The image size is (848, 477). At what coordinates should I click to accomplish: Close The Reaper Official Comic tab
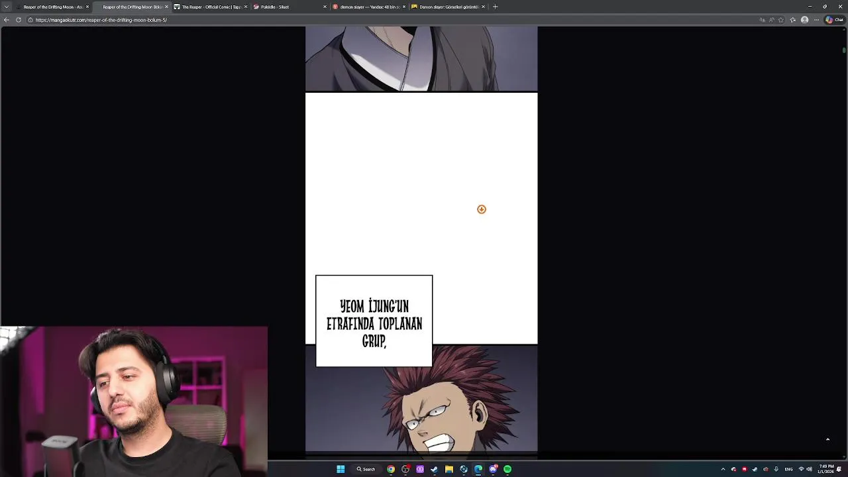click(x=246, y=7)
